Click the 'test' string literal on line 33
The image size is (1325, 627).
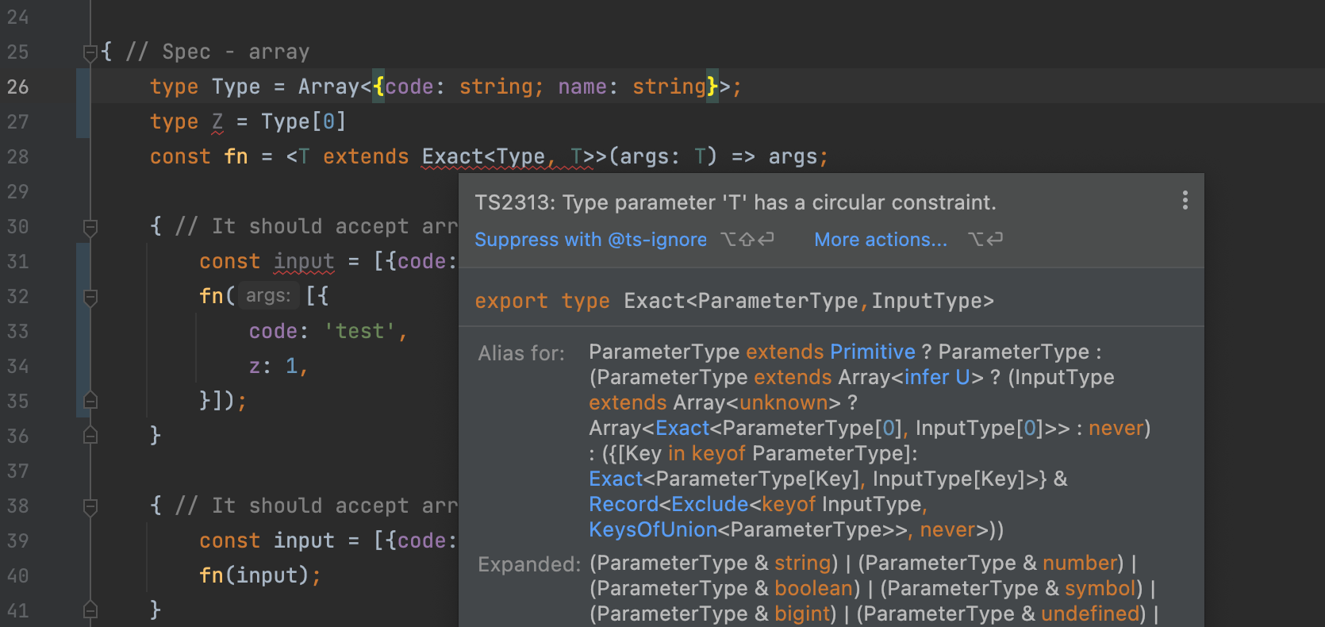tap(359, 331)
